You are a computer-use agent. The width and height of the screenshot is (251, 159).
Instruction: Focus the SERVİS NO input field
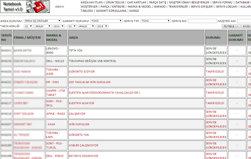202,21
